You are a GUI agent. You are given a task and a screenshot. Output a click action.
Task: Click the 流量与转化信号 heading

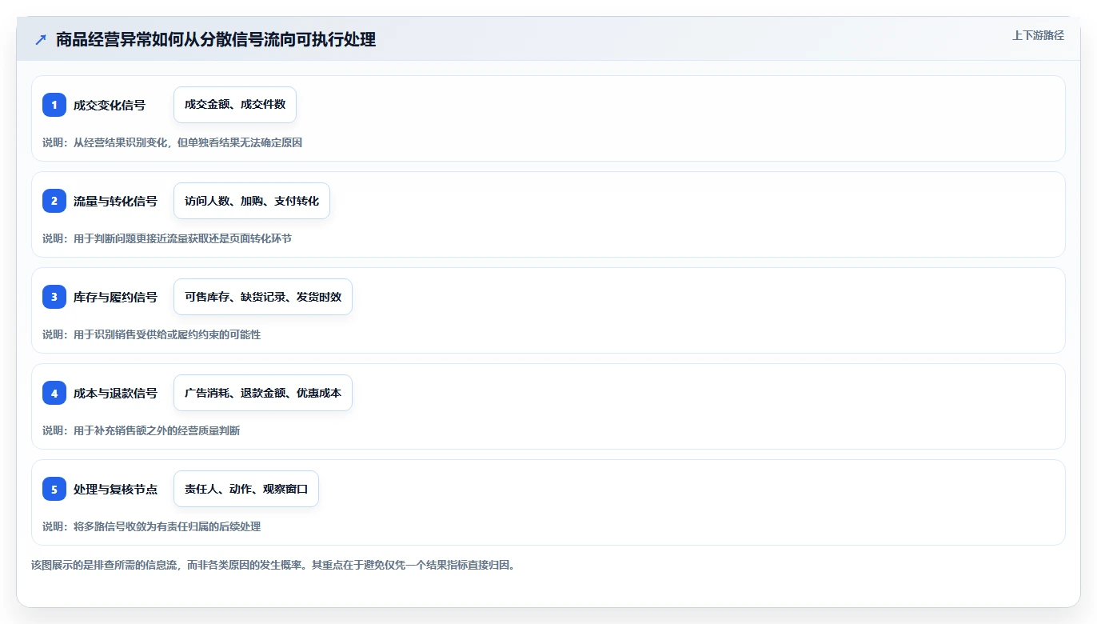(115, 201)
